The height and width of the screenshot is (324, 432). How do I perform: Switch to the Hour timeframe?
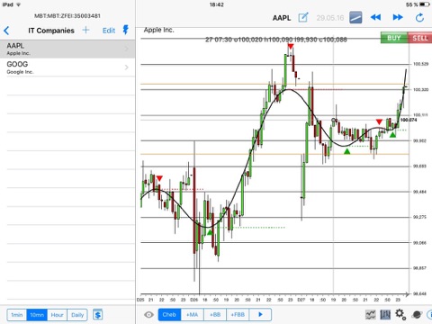[57, 315]
